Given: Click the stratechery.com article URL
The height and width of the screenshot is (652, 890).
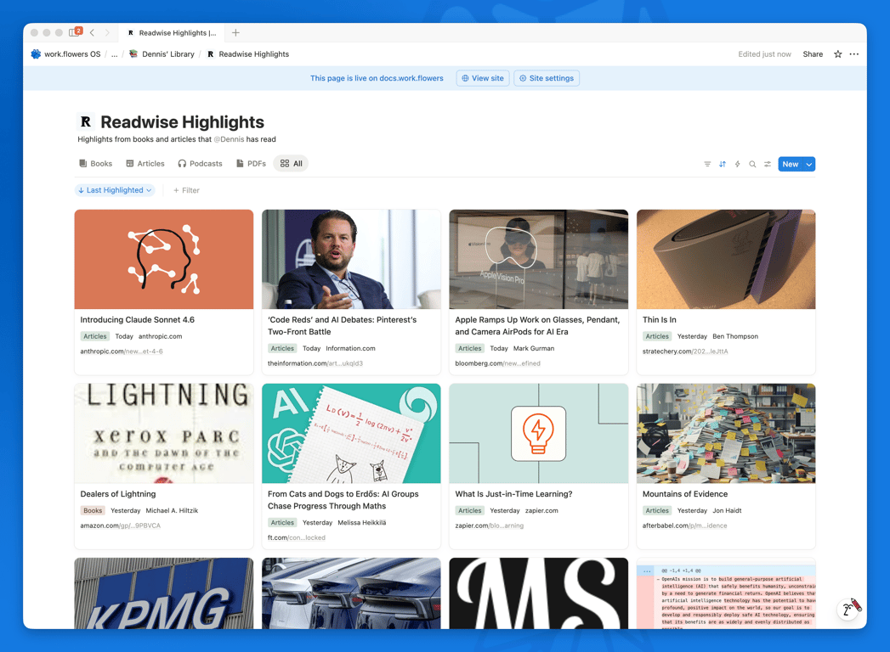Looking at the screenshot, I should point(685,351).
